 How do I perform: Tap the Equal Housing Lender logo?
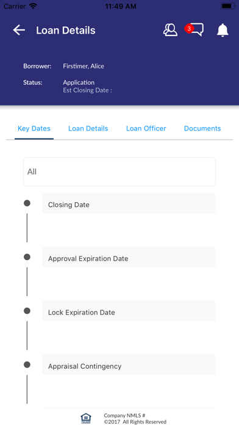[x=86, y=418]
